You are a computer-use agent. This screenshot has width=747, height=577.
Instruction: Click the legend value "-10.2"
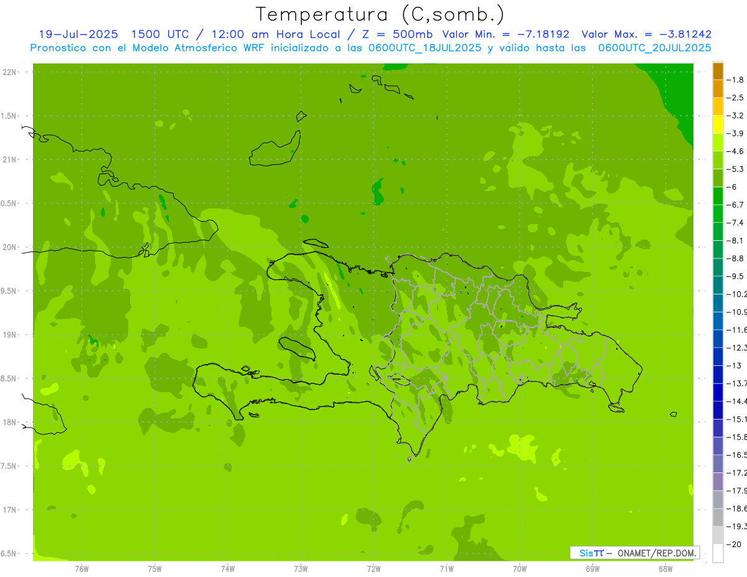pyautogui.click(x=737, y=294)
